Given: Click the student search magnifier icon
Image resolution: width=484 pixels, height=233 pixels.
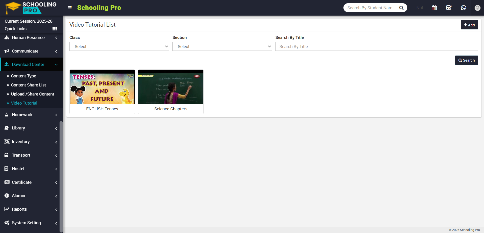Looking at the screenshot, I should [x=401, y=8].
